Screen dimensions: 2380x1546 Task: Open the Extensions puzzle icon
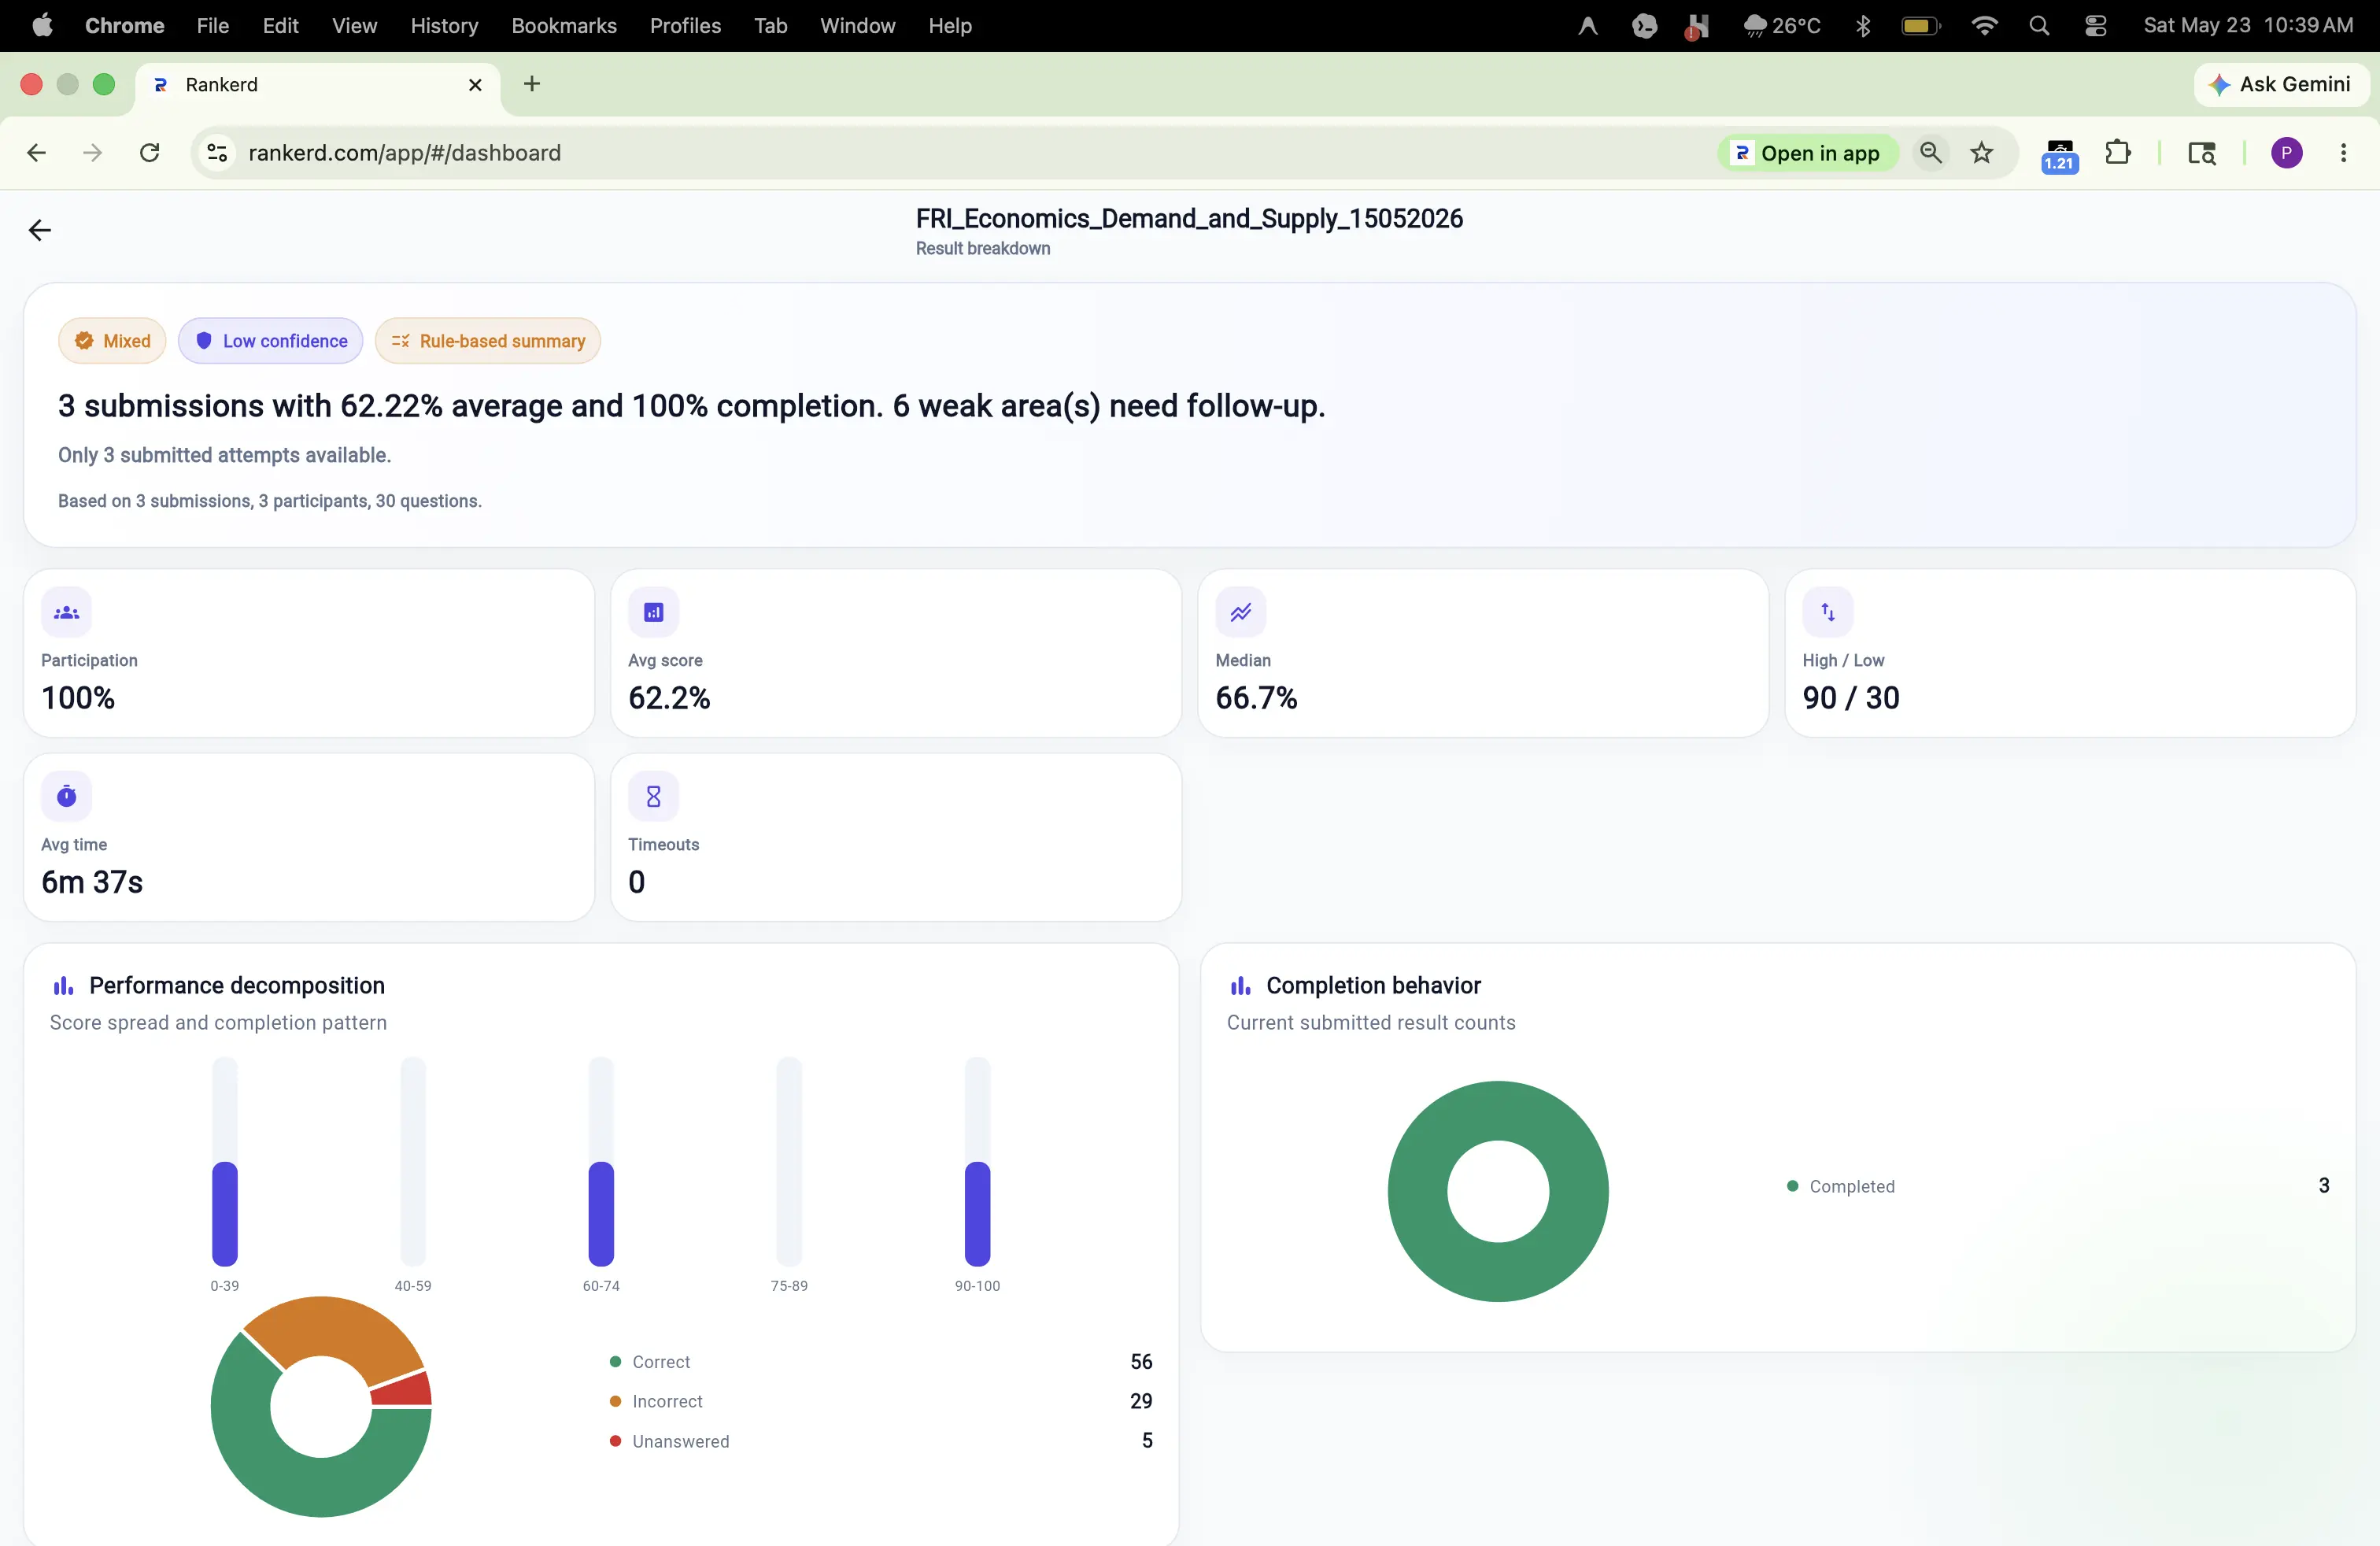coord(2118,153)
